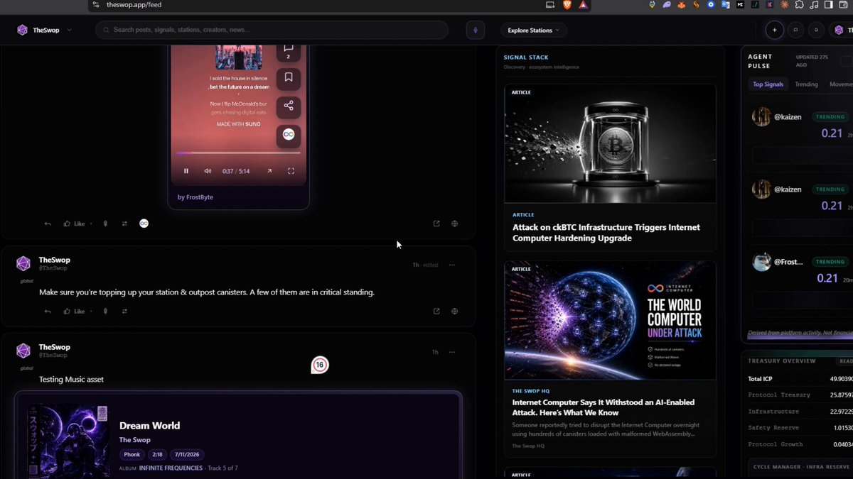Reply to the FrostByte video post
853x479 pixels.
coord(48,224)
